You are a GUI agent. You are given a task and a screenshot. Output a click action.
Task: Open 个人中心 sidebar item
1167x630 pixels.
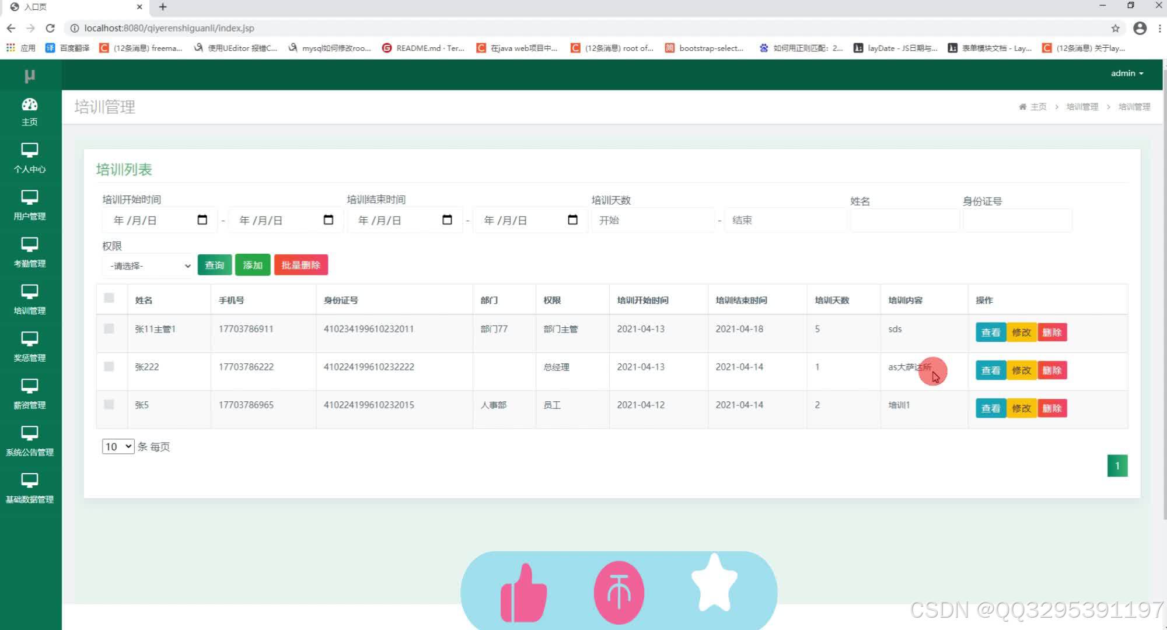[x=30, y=158]
